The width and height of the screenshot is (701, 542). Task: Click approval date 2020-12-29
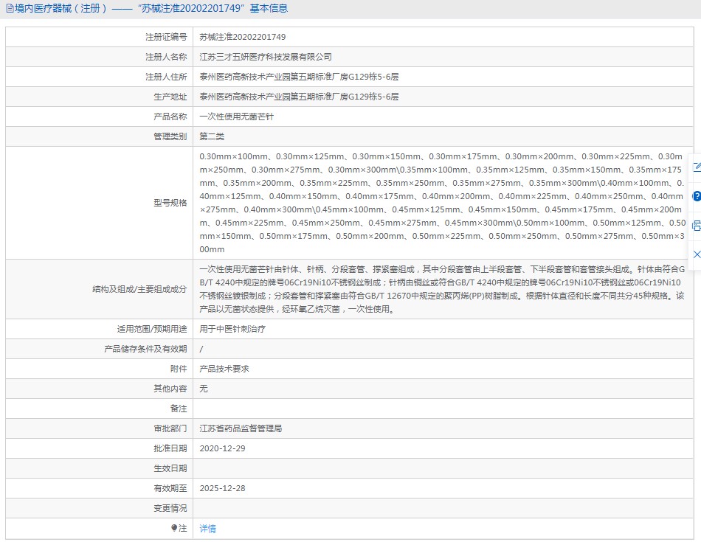coord(222,448)
